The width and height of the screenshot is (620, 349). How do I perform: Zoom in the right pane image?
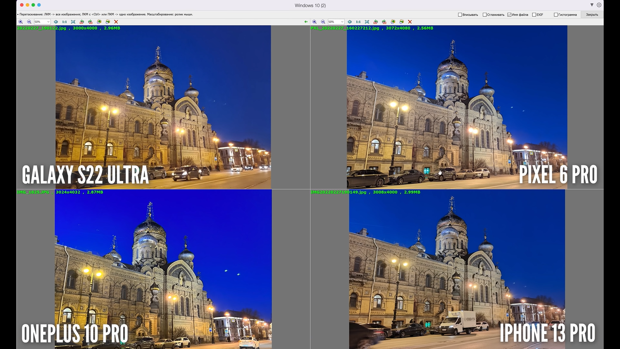point(314,22)
